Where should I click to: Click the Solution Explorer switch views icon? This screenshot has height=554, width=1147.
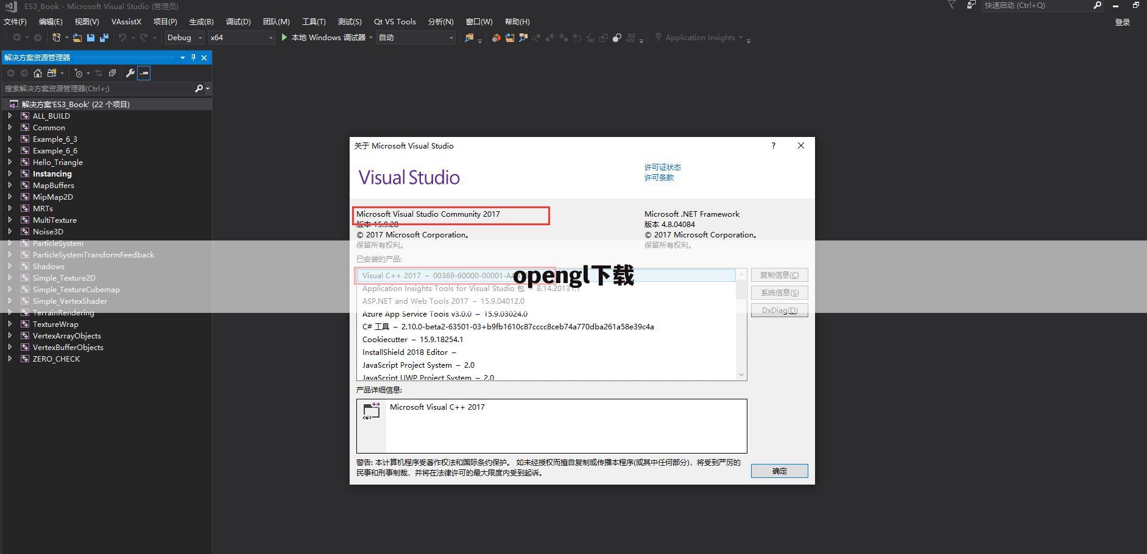coord(52,73)
